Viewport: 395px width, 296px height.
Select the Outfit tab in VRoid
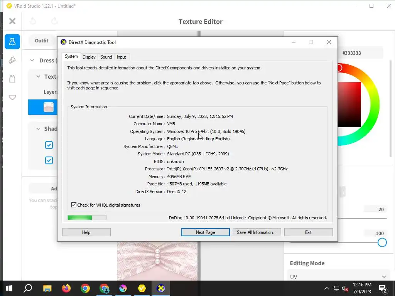(42, 40)
